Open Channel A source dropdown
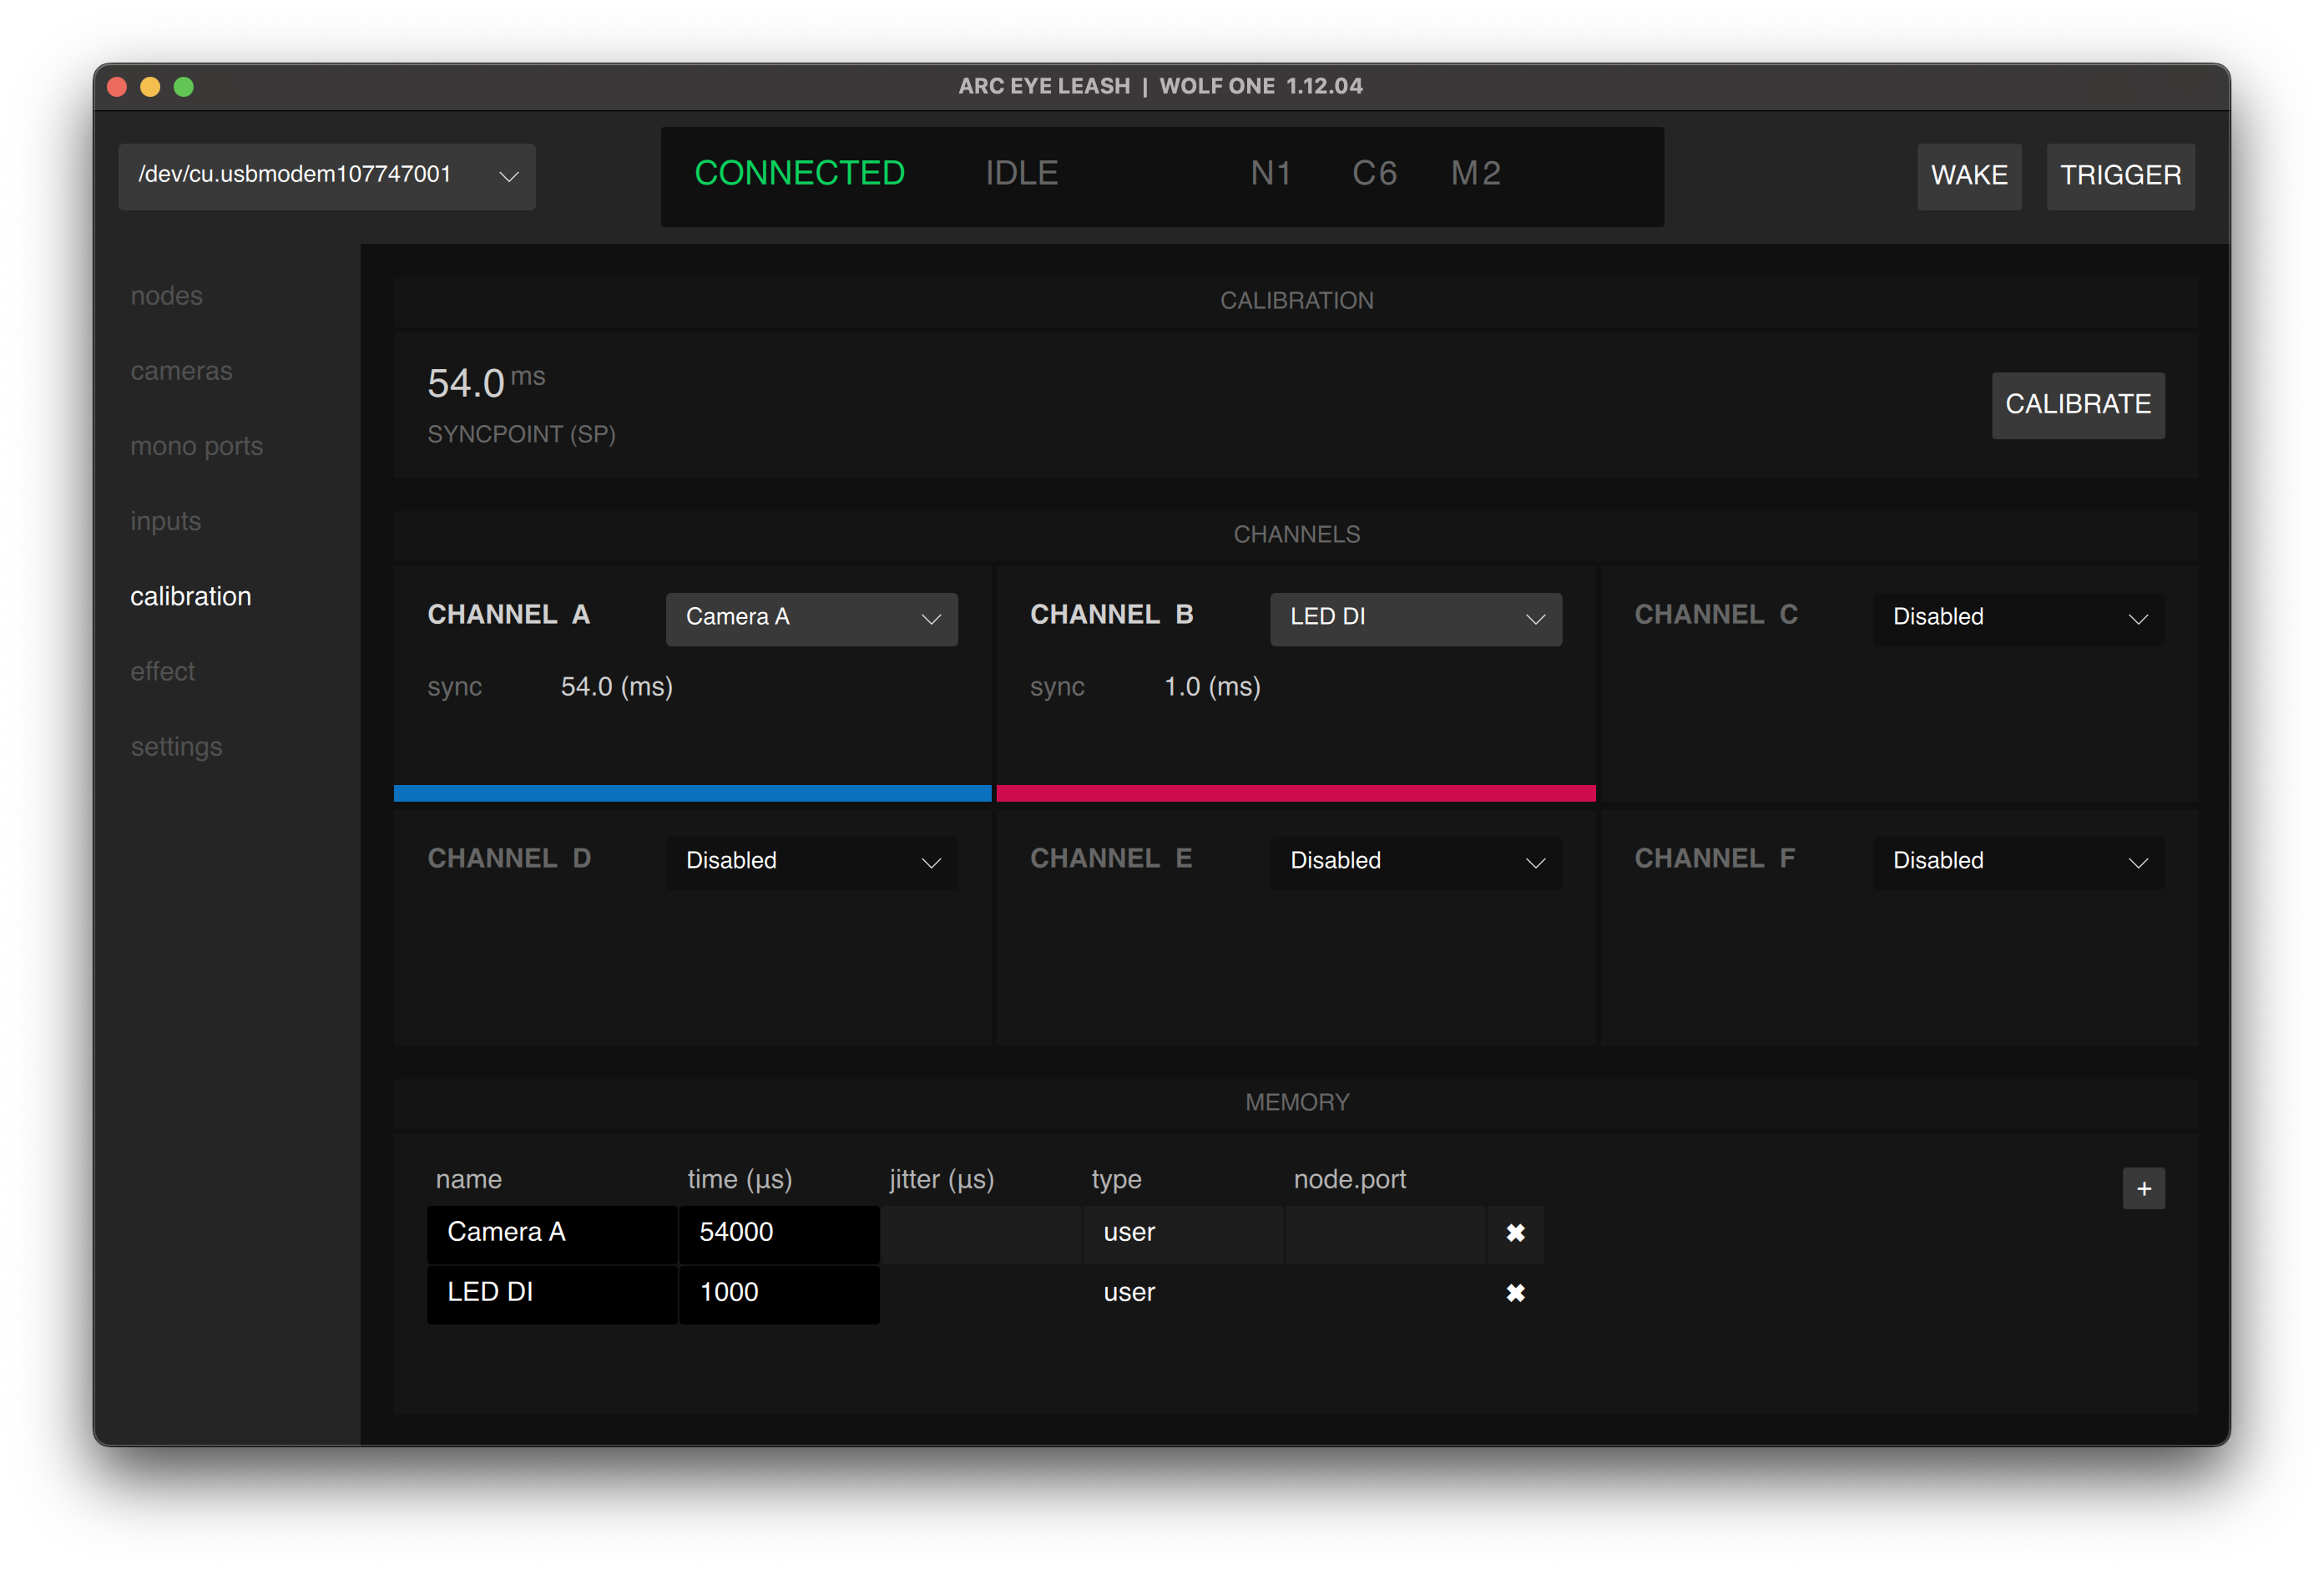Viewport: 2324px width, 1570px height. click(812, 618)
